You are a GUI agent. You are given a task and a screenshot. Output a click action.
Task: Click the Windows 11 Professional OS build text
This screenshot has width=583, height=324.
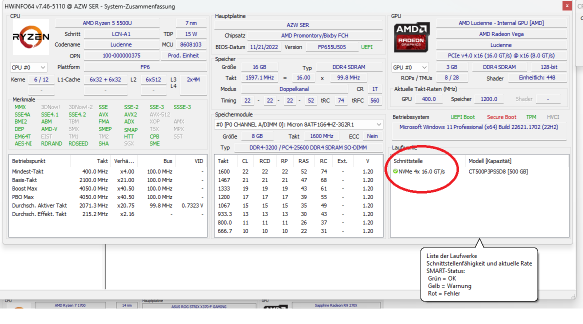(479, 127)
